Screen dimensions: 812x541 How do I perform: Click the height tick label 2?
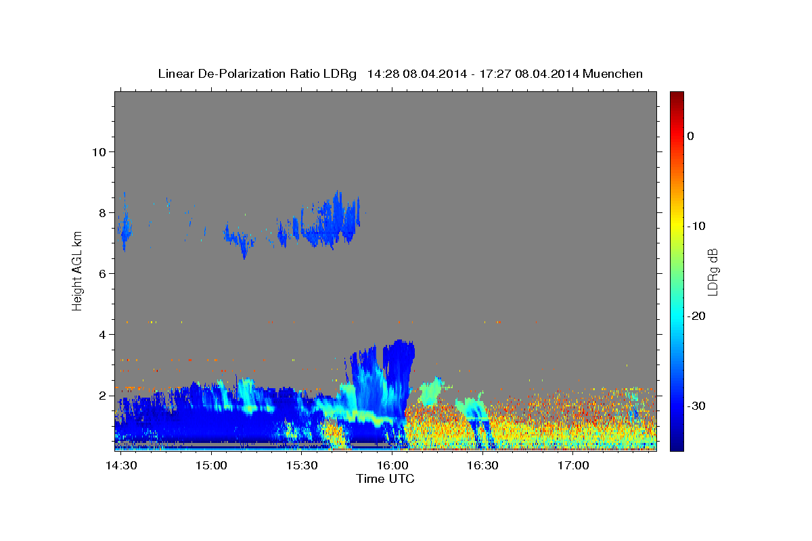102,396
